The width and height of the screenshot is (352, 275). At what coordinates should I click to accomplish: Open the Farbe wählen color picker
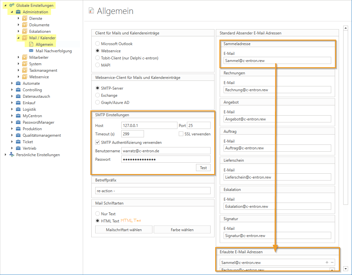(182, 230)
